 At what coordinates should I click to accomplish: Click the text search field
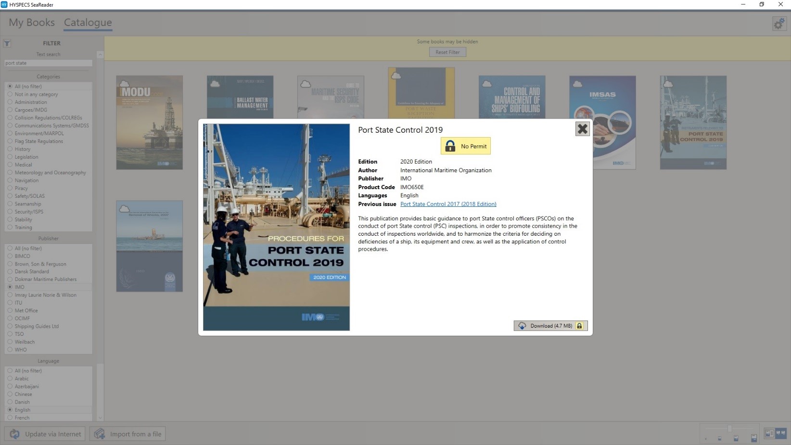tap(48, 63)
